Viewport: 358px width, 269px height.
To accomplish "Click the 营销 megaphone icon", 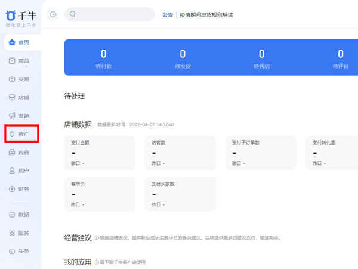I will coord(12,115).
